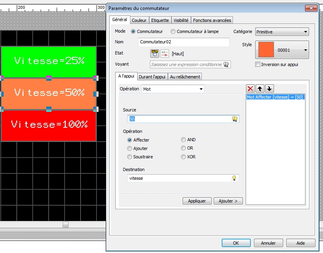
Task: Open the Catégorie Primitive dropdown
Action: [282, 32]
